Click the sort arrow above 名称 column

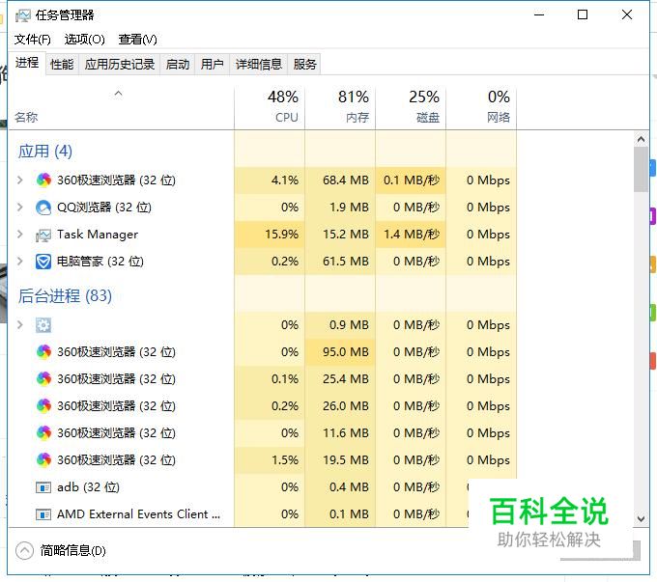click(119, 94)
